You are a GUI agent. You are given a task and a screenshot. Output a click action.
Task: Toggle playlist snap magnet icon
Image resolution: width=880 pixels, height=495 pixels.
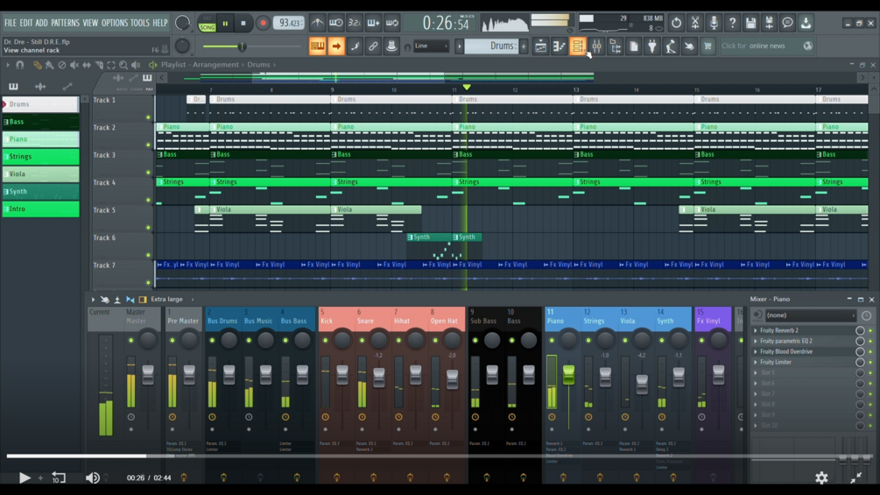(x=19, y=65)
